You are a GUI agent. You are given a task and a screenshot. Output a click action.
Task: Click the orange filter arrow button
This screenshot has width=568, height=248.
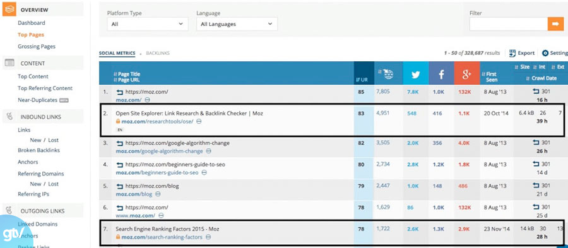click(555, 24)
